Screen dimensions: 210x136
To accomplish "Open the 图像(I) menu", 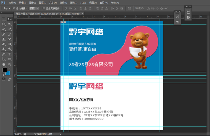I will point(33,3).
